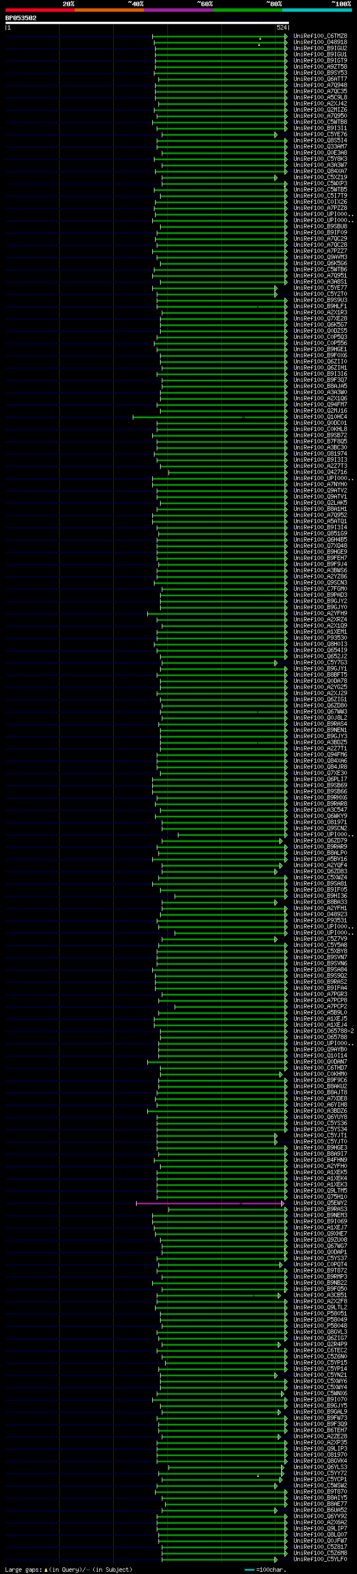357x1574 pixels.
Task: Click the UniRef100_B9RAS3 label
Action: [x=320, y=1209]
